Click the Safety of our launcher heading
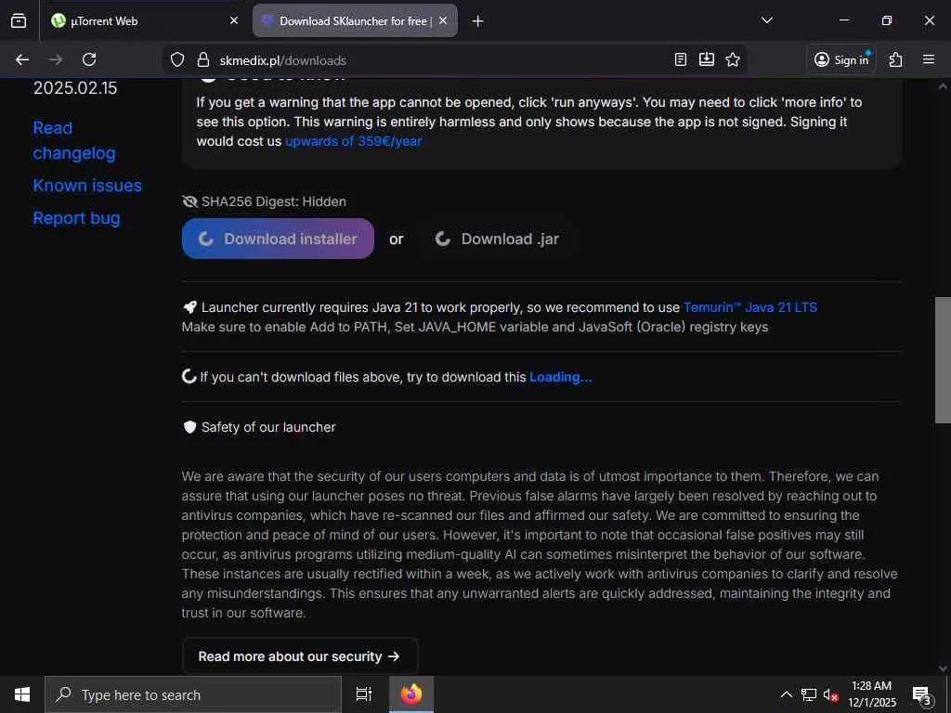This screenshot has width=951, height=713. [x=268, y=427]
